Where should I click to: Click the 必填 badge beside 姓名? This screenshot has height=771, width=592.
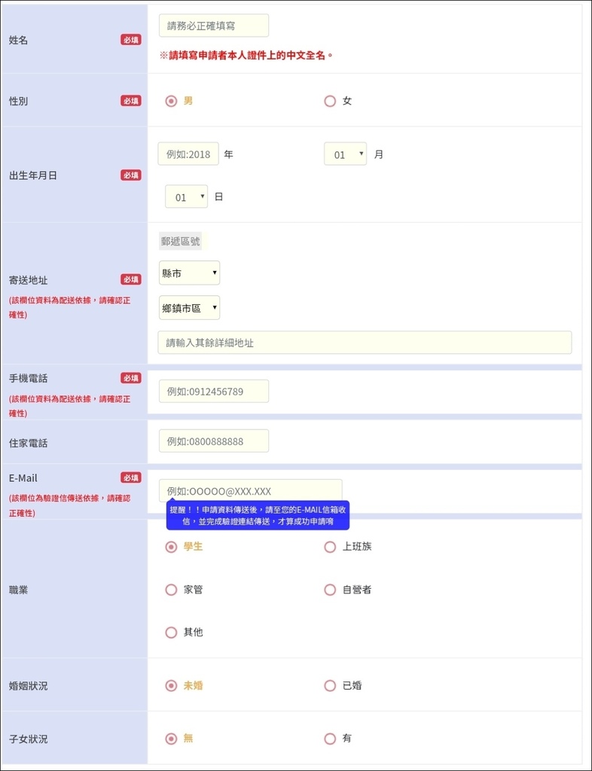coord(131,40)
